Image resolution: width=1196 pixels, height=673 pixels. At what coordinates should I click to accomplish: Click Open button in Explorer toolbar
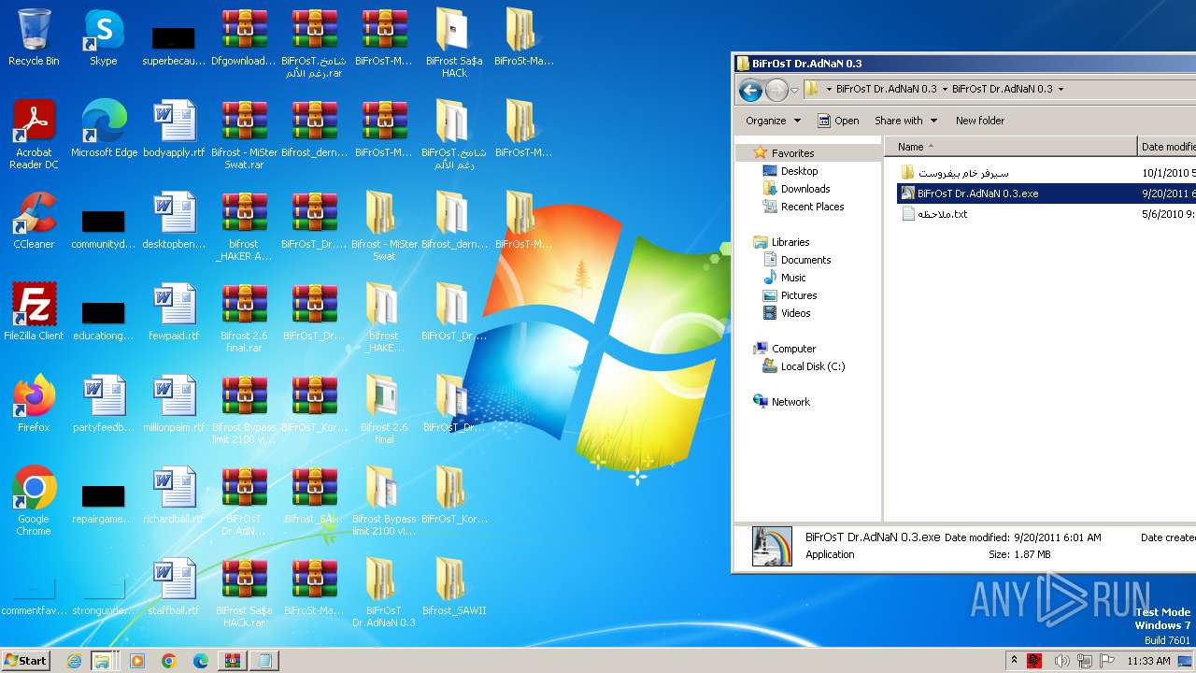(838, 121)
